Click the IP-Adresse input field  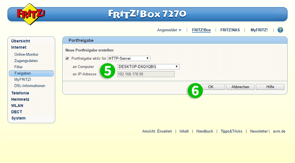click(146, 74)
